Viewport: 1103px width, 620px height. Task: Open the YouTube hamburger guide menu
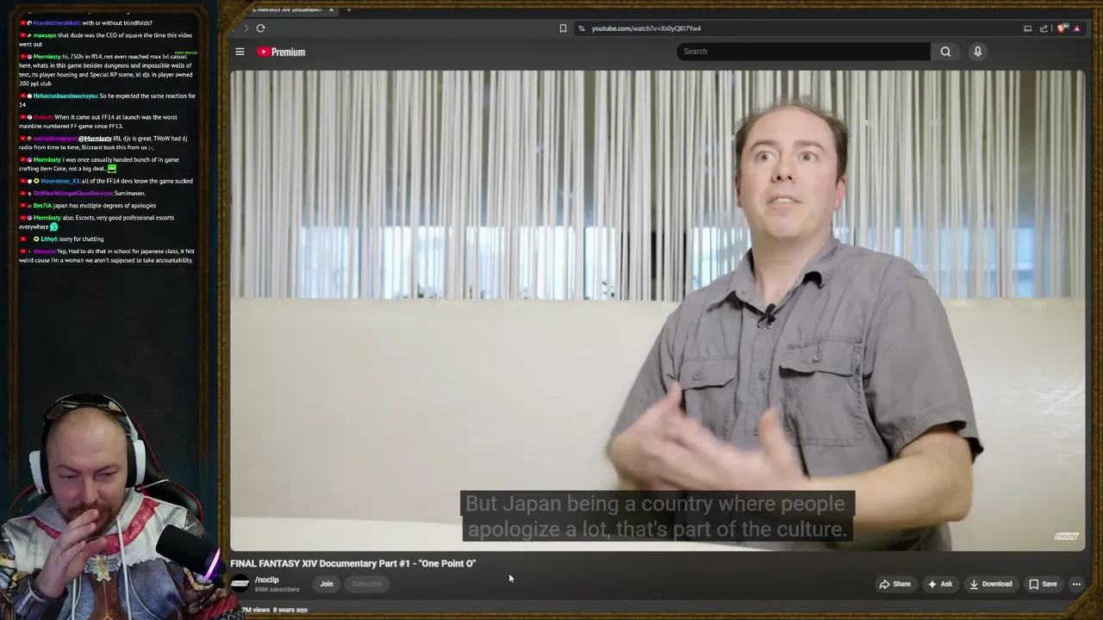pos(240,52)
